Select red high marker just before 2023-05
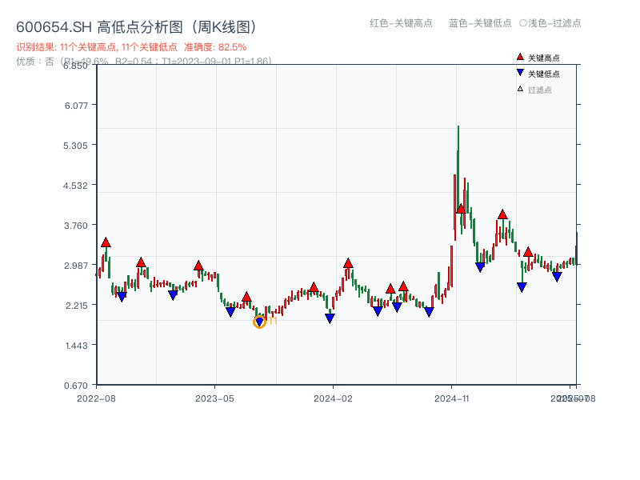 (198, 266)
